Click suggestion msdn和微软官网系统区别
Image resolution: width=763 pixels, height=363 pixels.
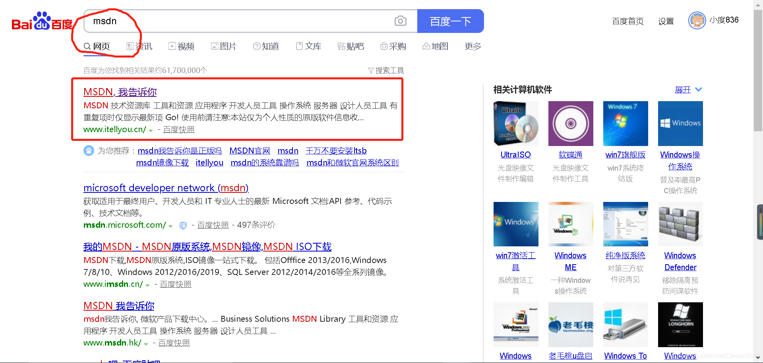point(352,163)
